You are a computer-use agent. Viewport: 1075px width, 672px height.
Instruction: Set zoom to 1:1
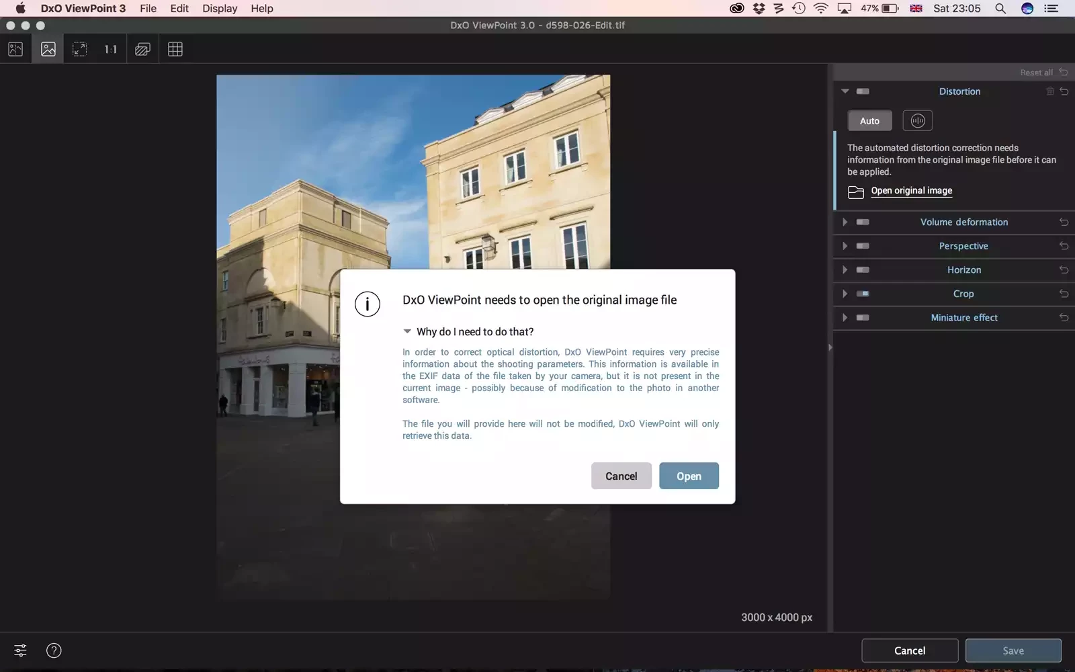110,49
